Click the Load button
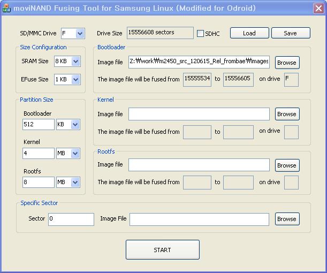This screenshot has width=327, height=273. coord(249,33)
